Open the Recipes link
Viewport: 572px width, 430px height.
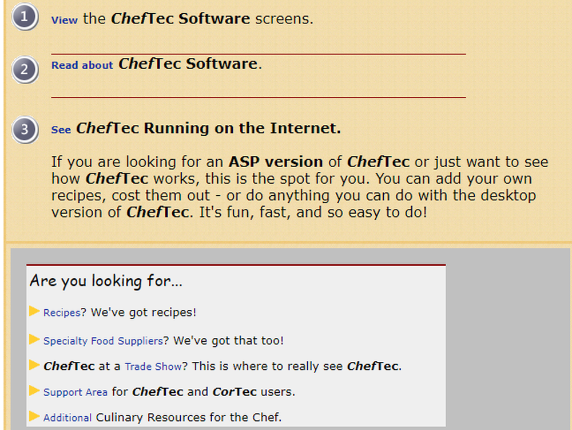(62, 313)
